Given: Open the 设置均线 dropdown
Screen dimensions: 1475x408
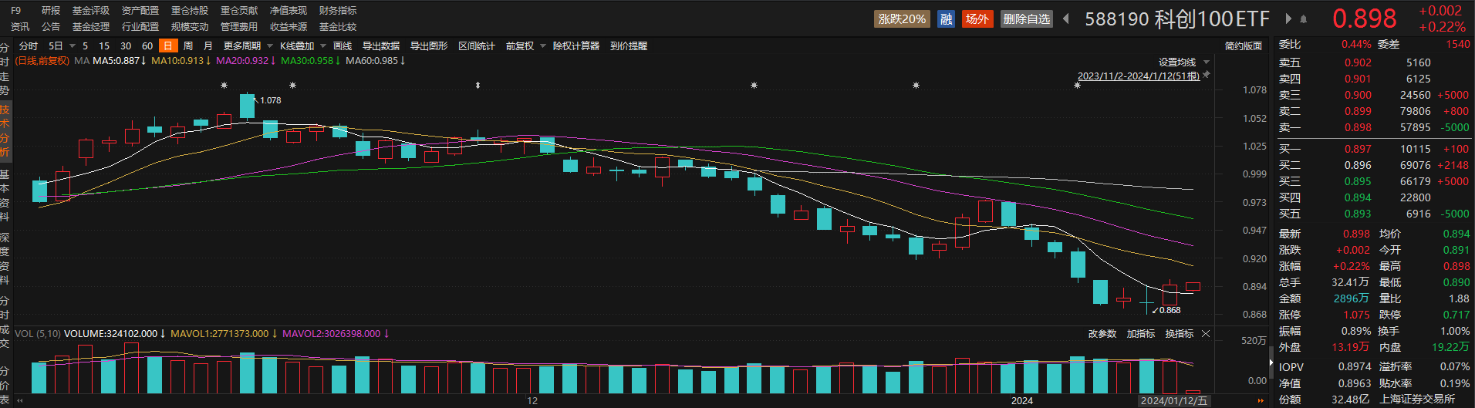Looking at the screenshot, I should pyautogui.click(x=1183, y=62).
